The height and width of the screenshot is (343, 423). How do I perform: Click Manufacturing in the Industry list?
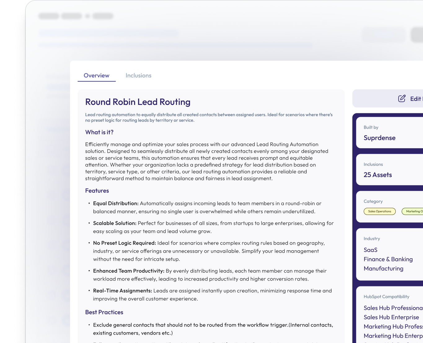point(383,268)
